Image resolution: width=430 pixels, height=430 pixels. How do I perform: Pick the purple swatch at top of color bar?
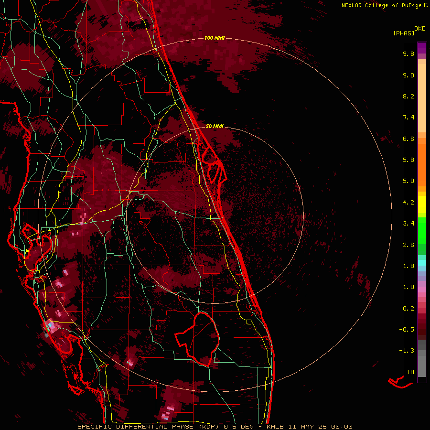[422, 48]
